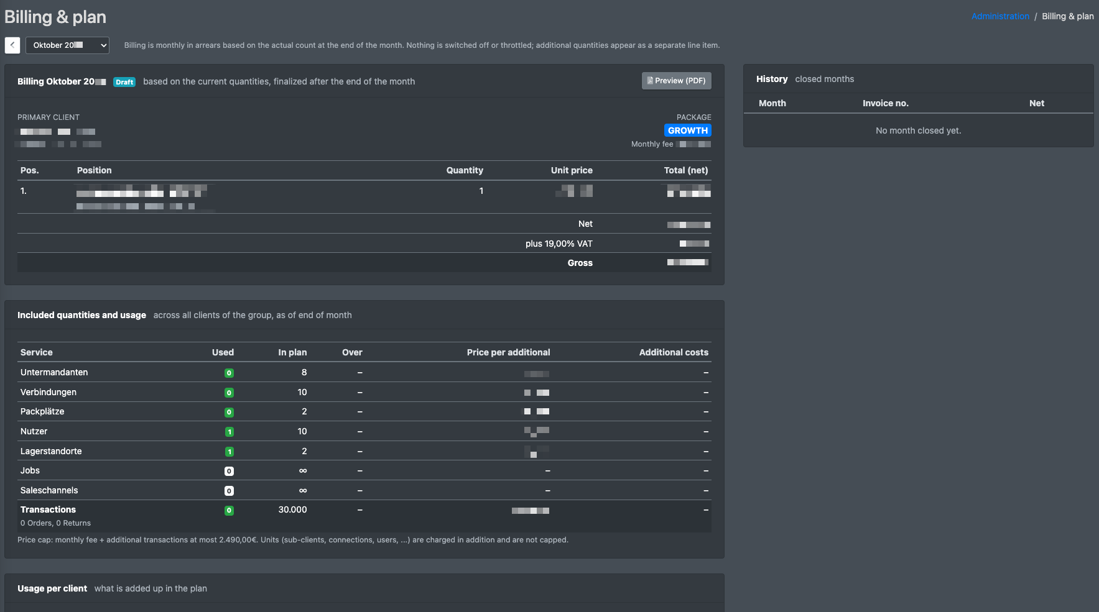The height and width of the screenshot is (612, 1099).
Task: Click the PRIMARY CLIENT label
Action: click(x=49, y=117)
